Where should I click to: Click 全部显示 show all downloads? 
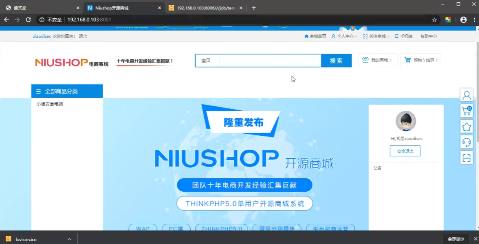456,239
